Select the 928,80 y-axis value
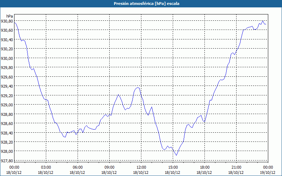 (x=7, y=114)
